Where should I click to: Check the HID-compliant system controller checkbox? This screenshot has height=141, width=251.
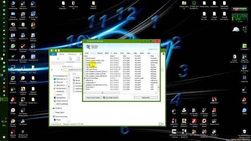point(85,74)
